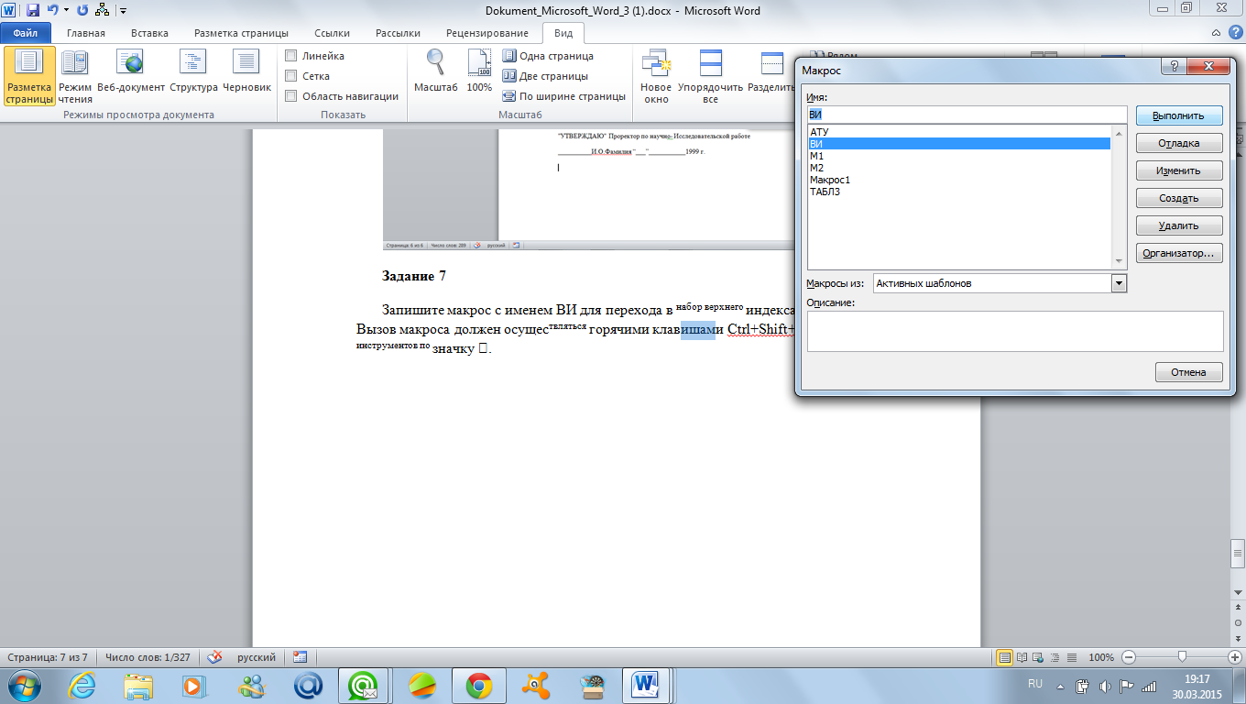Select the АТУ macro in the list
This screenshot has height=704, width=1246.
click(x=959, y=132)
